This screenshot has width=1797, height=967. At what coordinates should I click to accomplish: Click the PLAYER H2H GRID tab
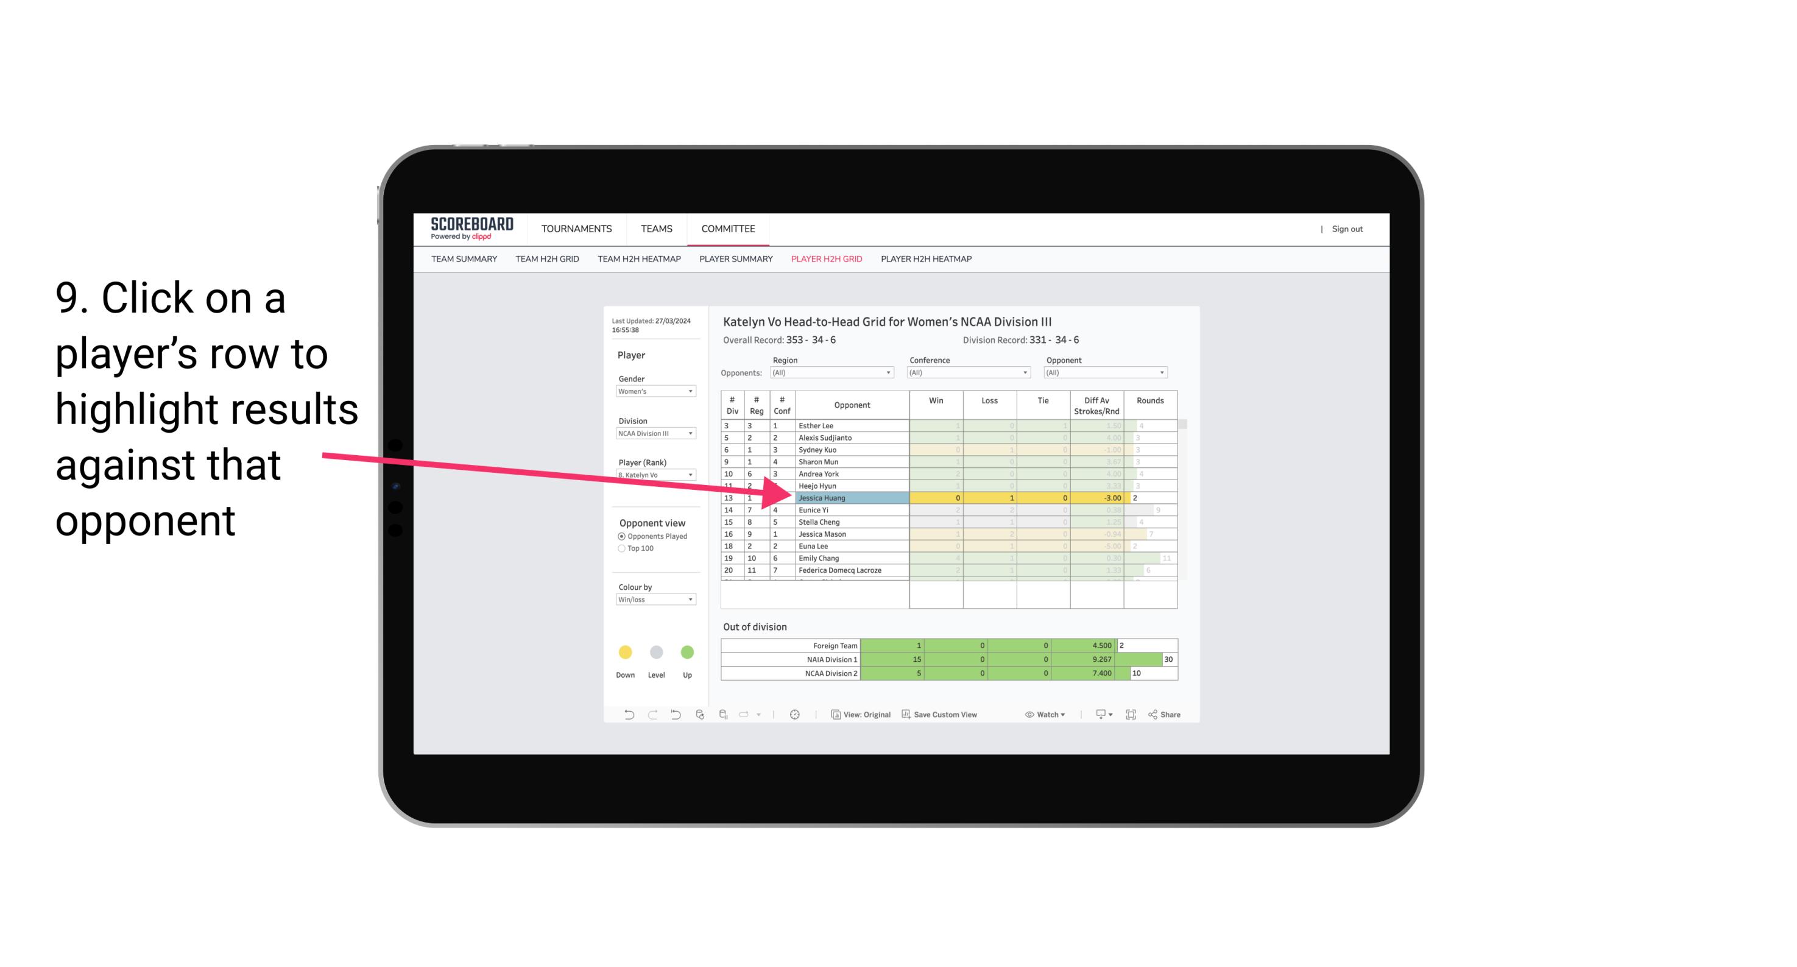[826, 260]
